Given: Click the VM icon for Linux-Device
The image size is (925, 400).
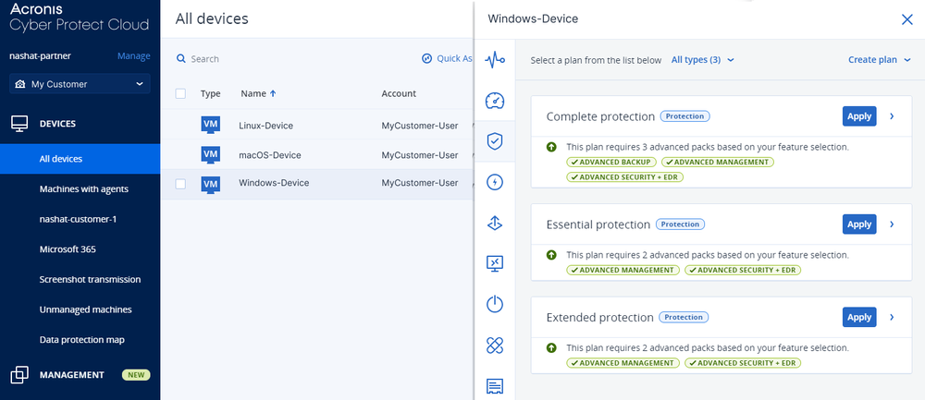Looking at the screenshot, I should tap(211, 125).
